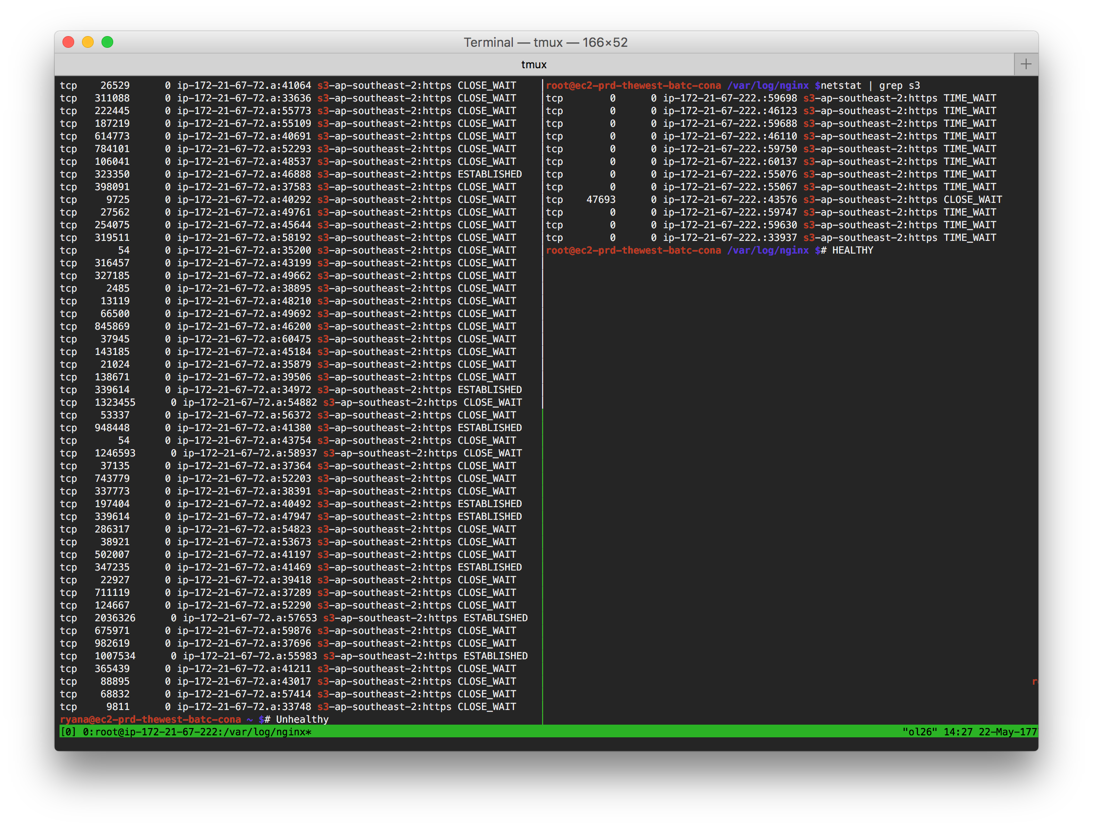Click the vertical tmux pane divider
The width and height of the screenshot is (1093, 829).
pos(543,346)
